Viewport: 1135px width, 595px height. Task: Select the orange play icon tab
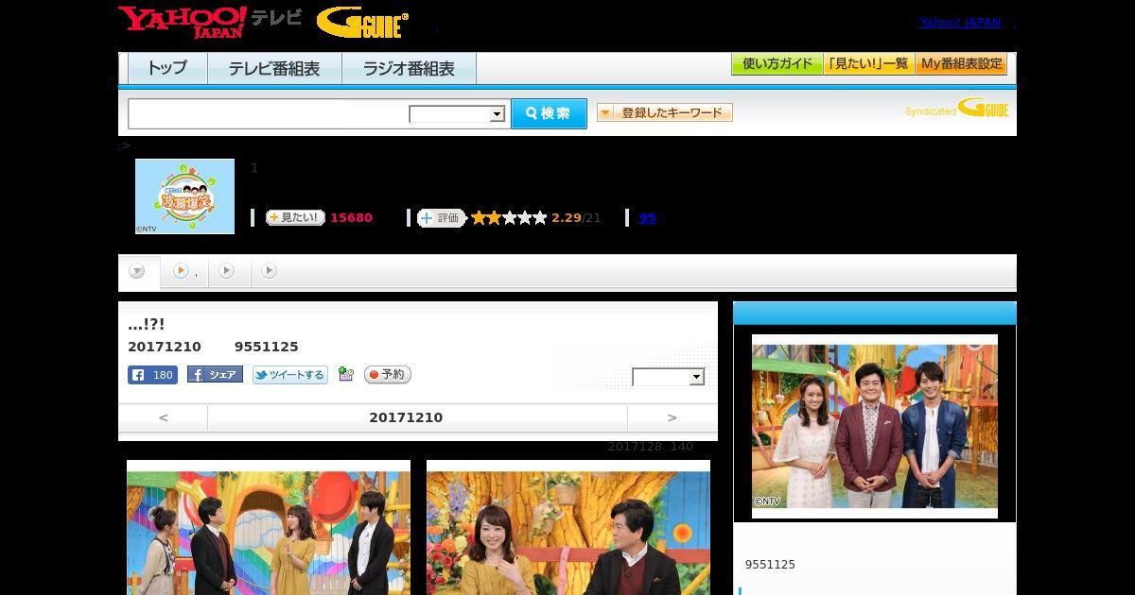183,272
